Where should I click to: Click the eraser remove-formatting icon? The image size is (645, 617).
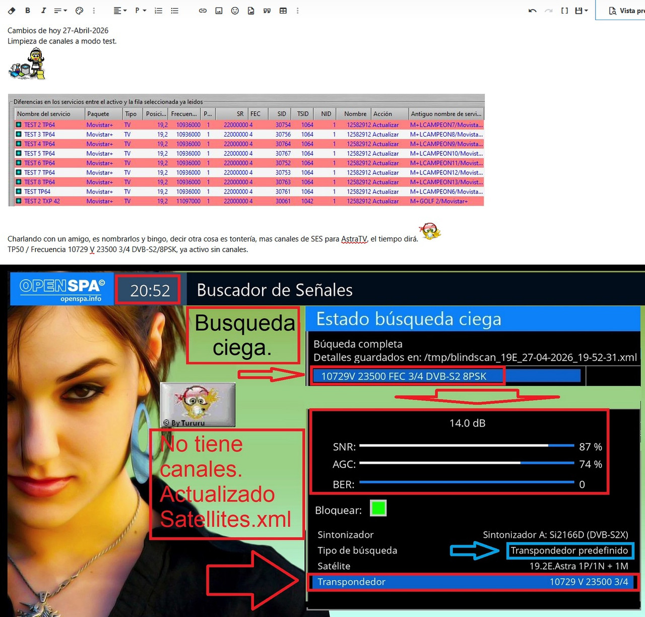pos(12,11)
